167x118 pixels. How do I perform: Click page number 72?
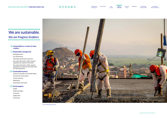(11, 52)
